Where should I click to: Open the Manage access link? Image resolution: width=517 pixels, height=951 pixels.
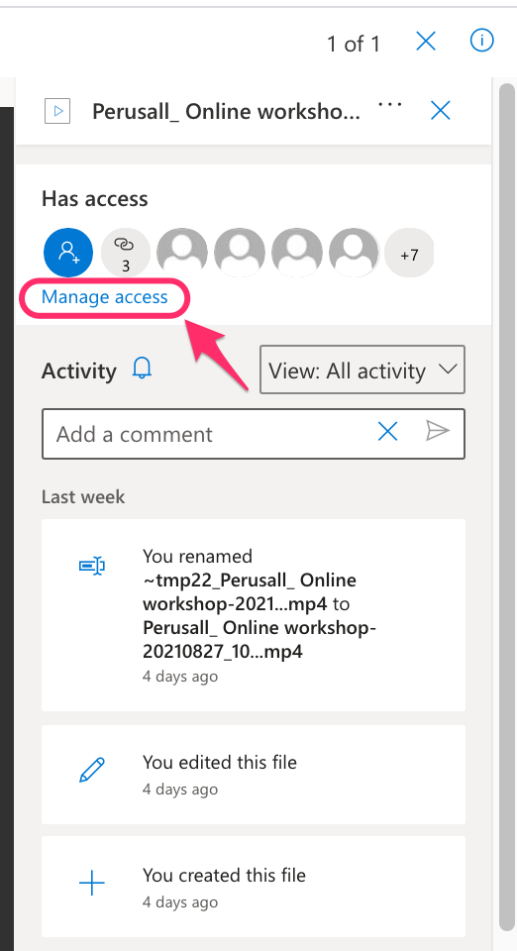coord(104,296)
